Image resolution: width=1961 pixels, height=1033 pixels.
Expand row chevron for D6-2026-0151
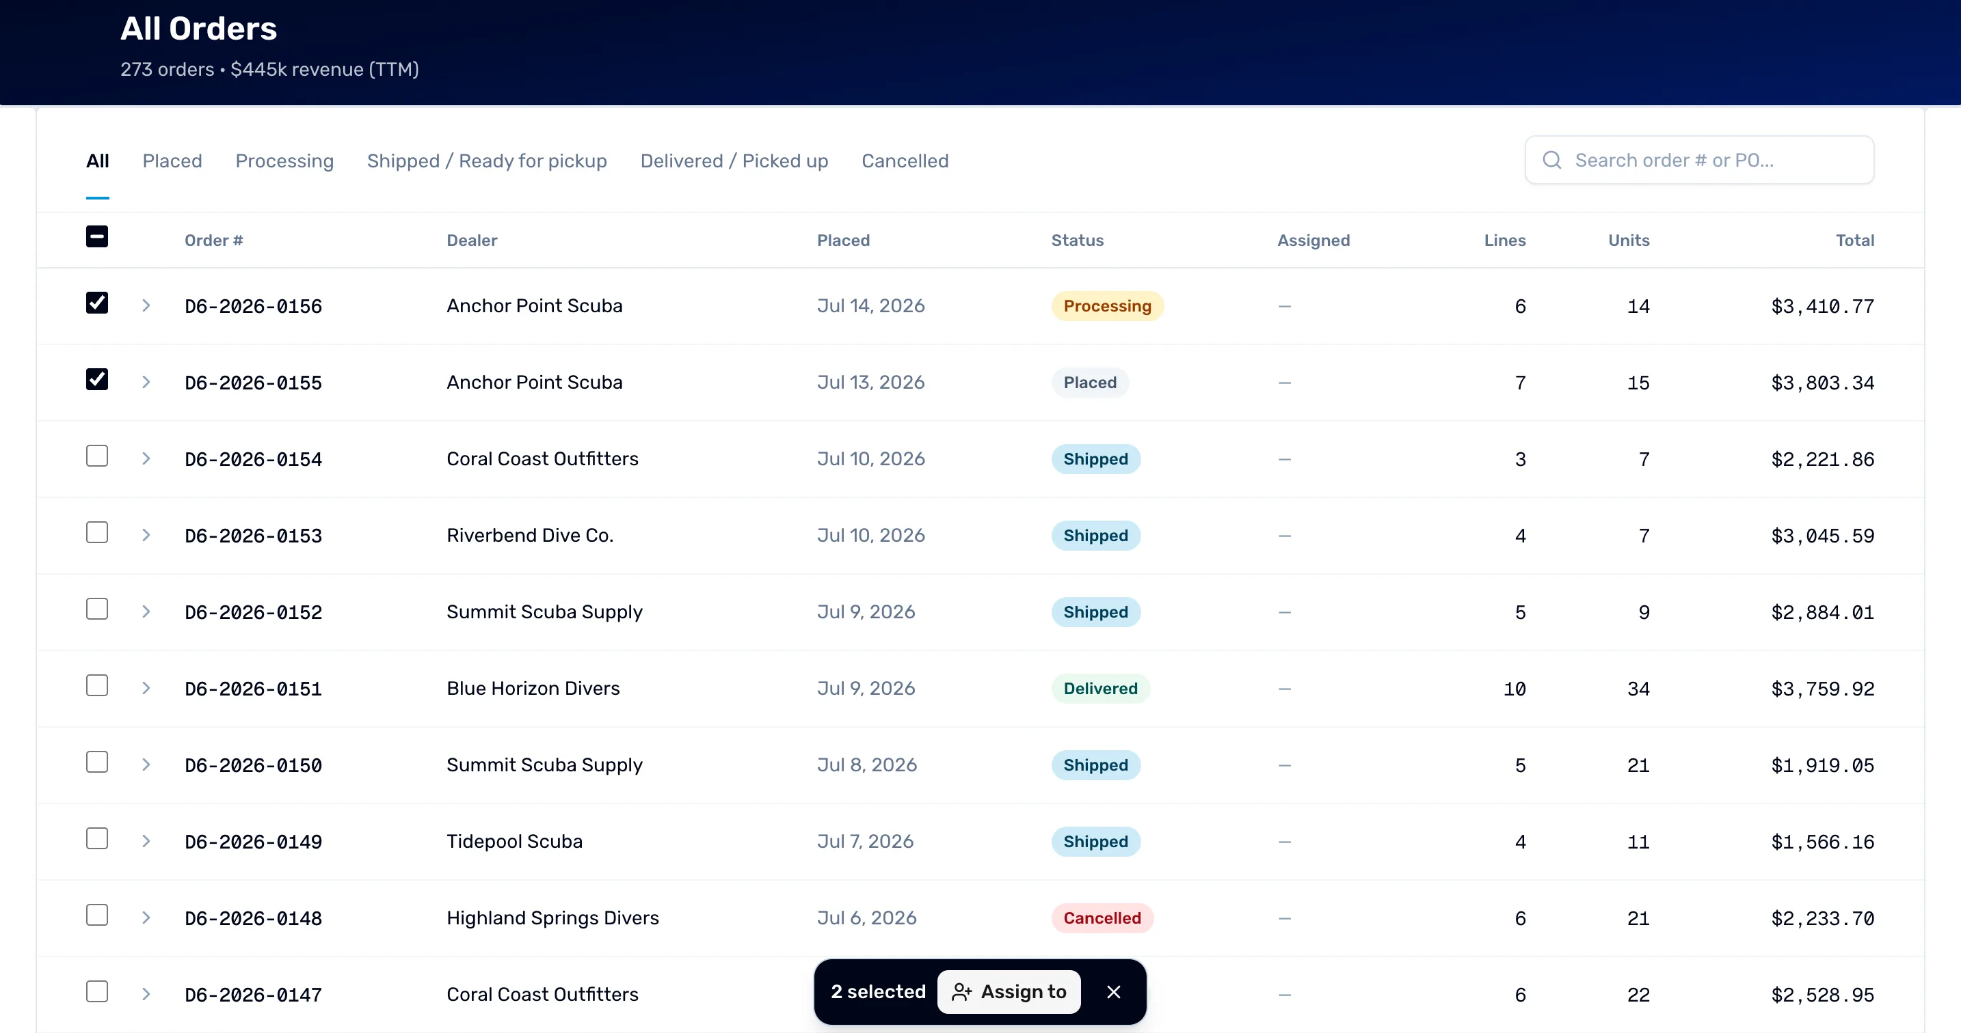tap(146, 689)
